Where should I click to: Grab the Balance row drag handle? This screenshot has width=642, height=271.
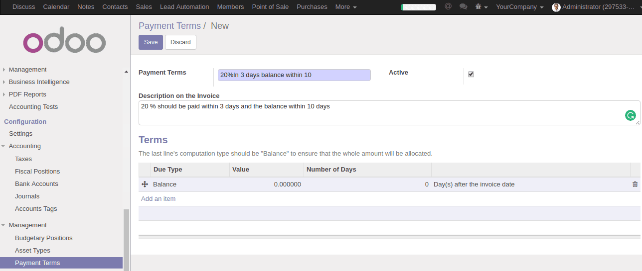145,184
